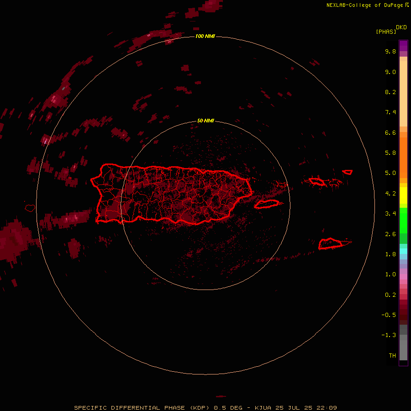Click the 6.6 legend scale value
This screenshot has width=411, height=411.
[x=390, y=132]
